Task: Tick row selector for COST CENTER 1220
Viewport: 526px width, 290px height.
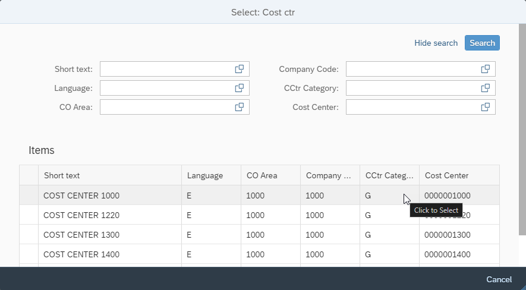Action: [29, 215]
